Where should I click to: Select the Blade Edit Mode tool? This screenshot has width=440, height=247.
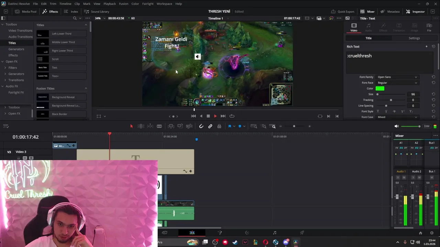point(159,126)
